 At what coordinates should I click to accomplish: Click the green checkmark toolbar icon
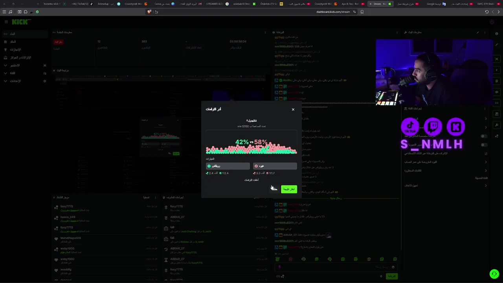pyautogui.click(x=37, y=12)
